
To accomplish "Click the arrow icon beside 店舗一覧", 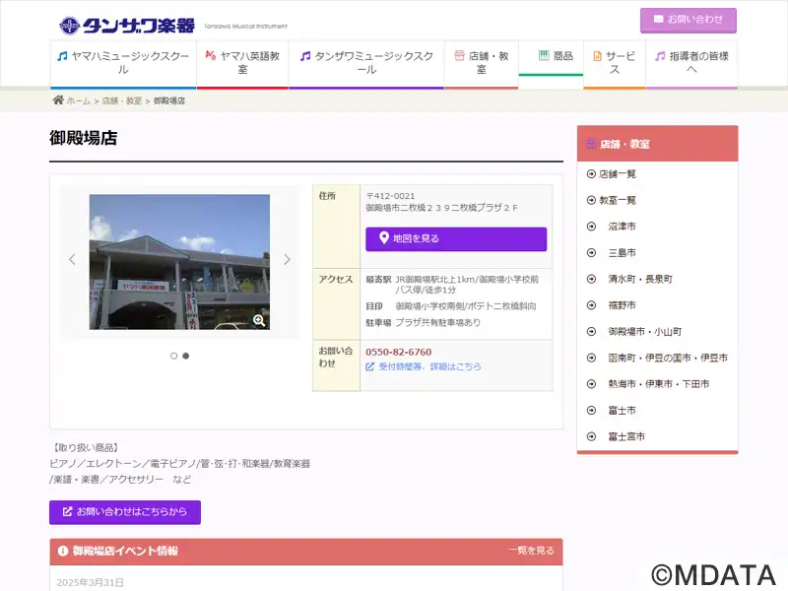I will point(591,174).
